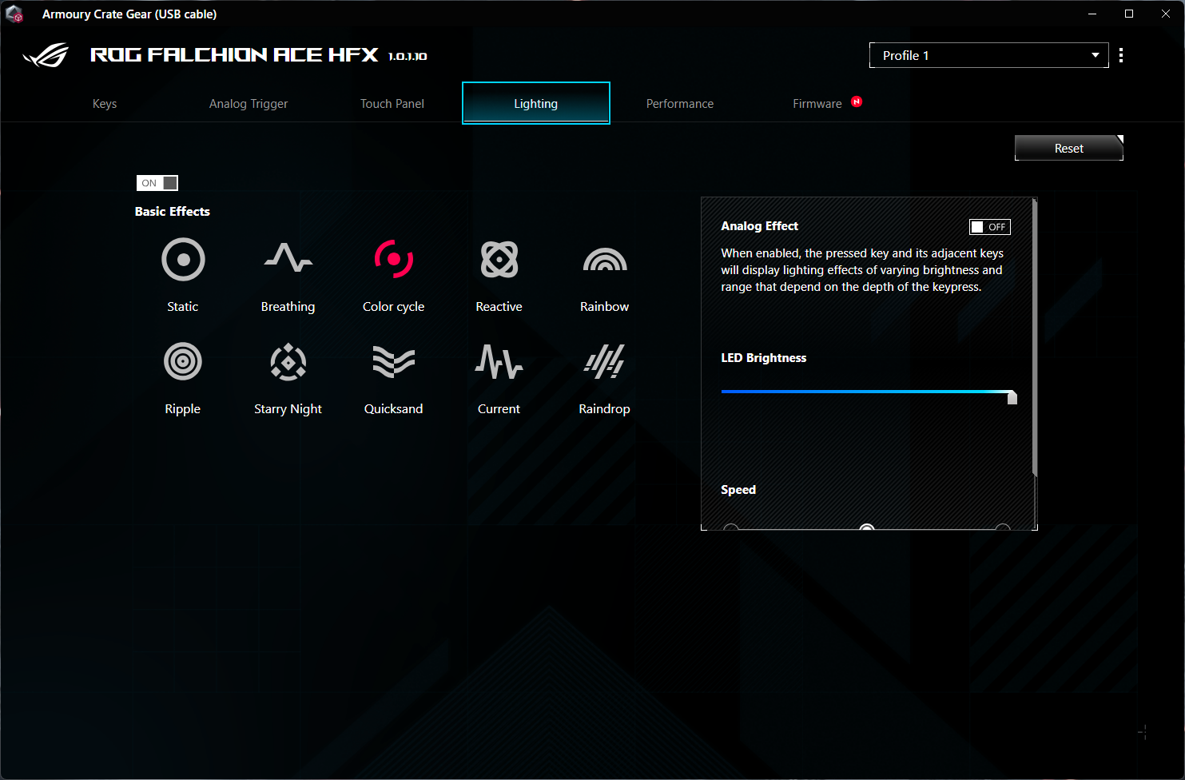Viewport: 1185px width, 780px height.
Task: Click the Speed label
Action: (738, 490)
